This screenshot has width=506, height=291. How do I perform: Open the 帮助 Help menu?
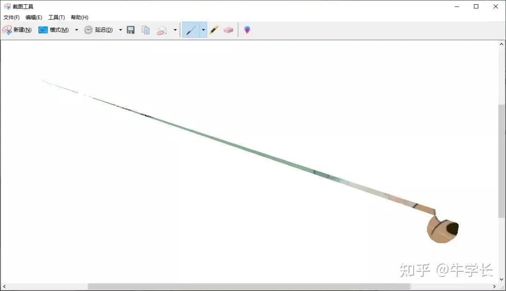pyautogui.click(x=79, y=17)
